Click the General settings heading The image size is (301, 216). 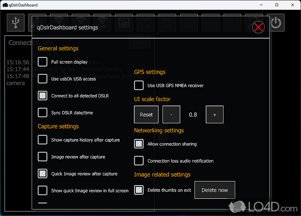pos(58,48)
